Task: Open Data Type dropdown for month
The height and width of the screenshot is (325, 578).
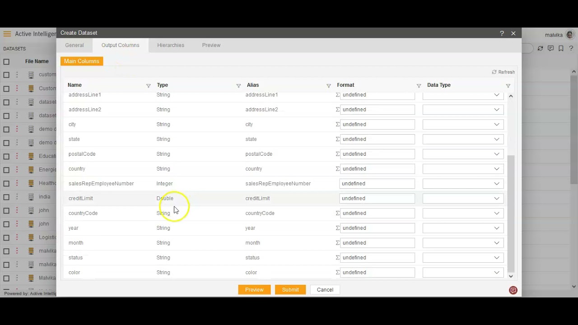Action: pos(463,243)
